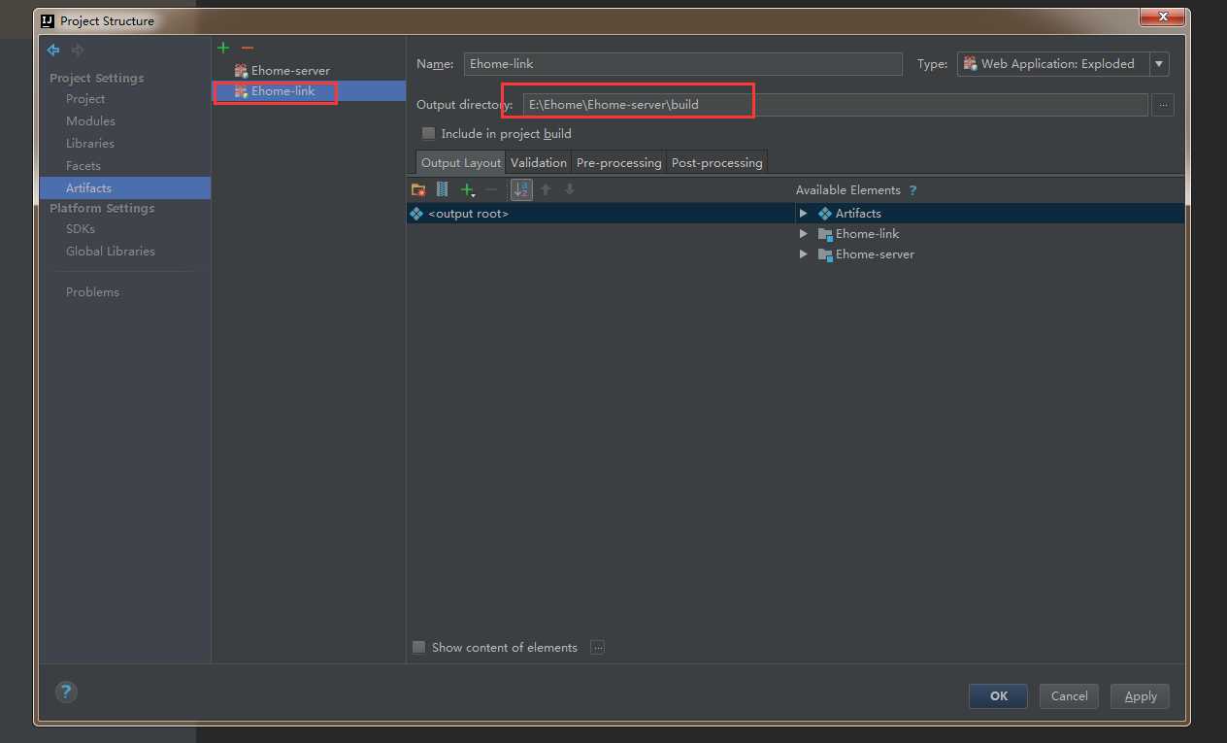Switch to Validation tab

[539, 162]
